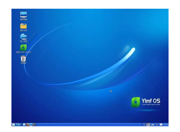Launch the 安装 Ylmf_OS 3.0 installer icon
The image size is (180, 132).
click(23, 48)
